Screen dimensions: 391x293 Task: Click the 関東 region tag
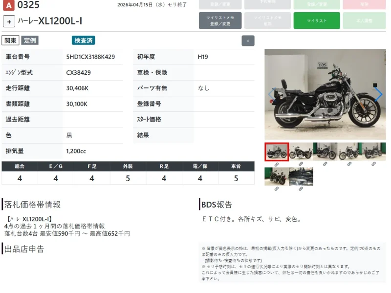(x=10, y=41)
